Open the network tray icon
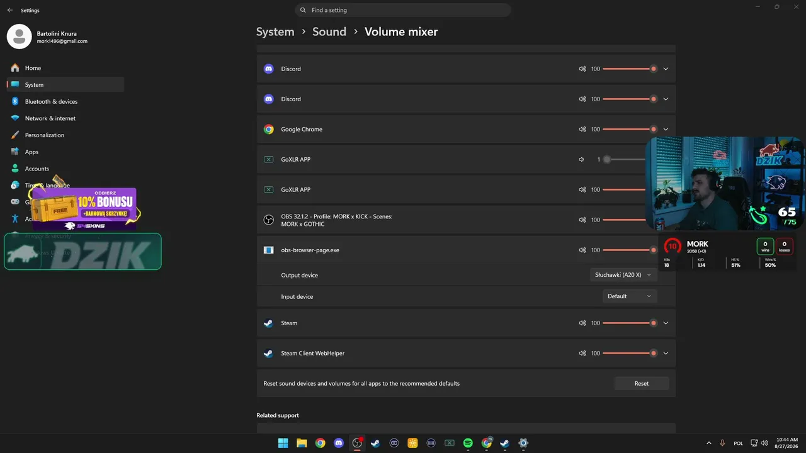 [x=754, y=443]
